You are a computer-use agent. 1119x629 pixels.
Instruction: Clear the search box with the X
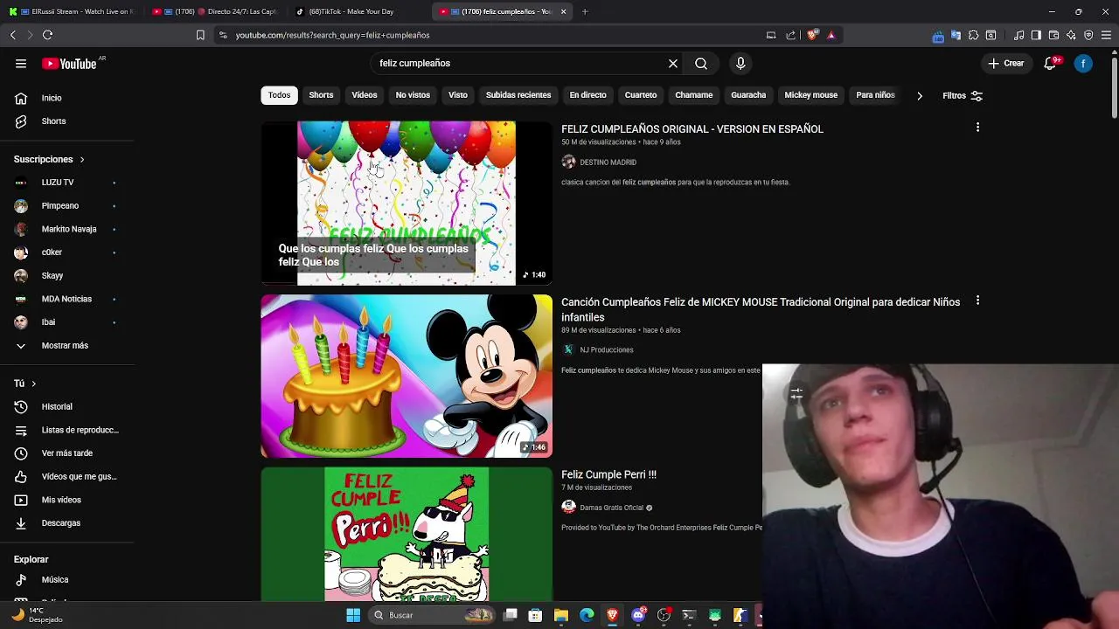click(673, 63)
